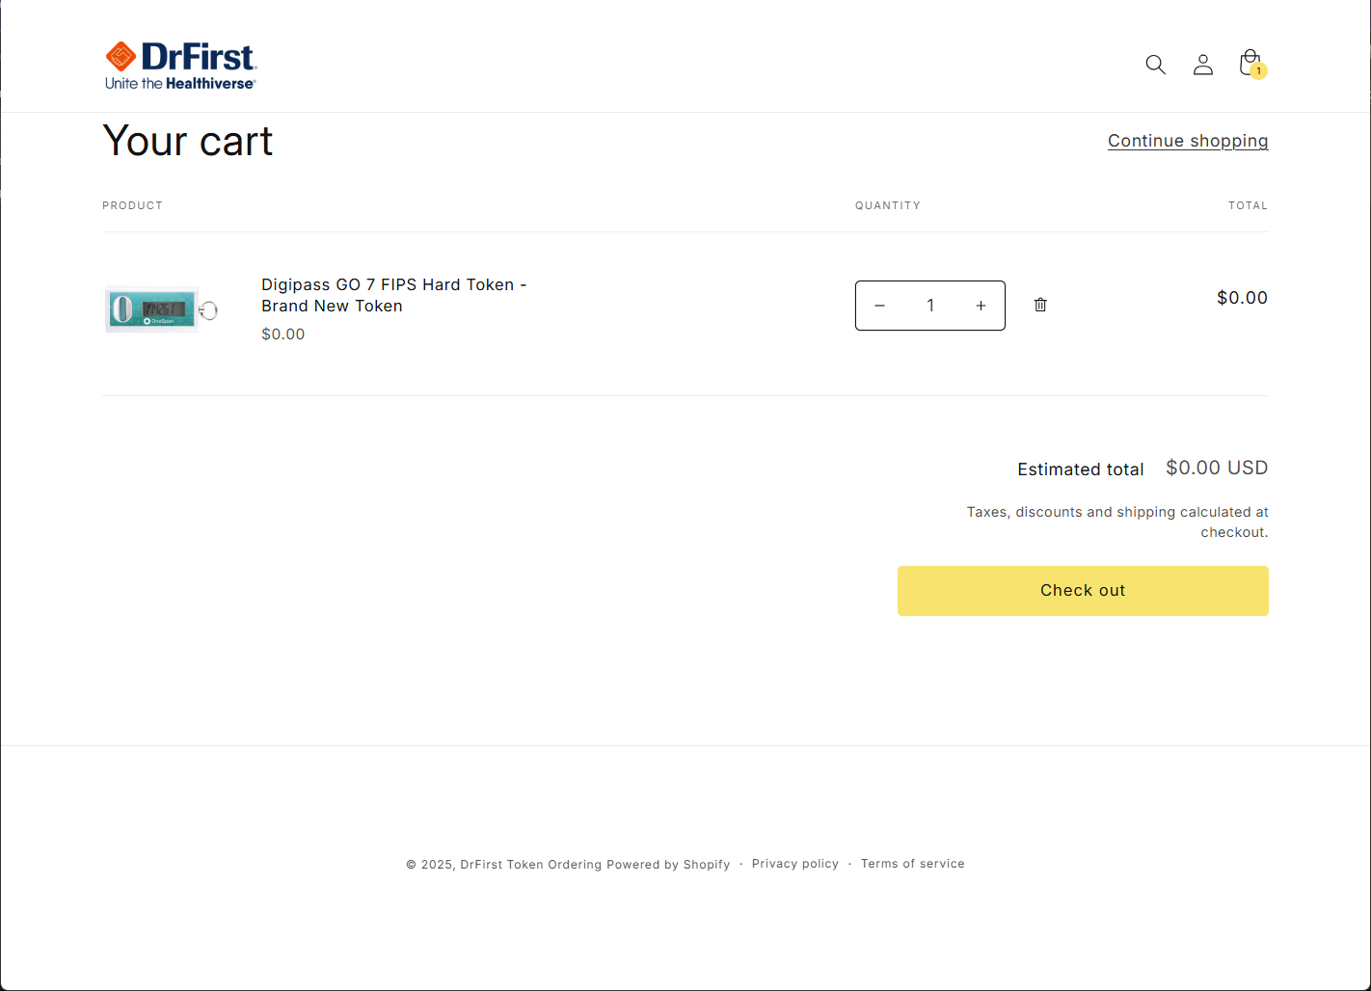Decrease quantity with the minus button
The width and height of the screenshot is (1371, 991).
[x=879, y=306]
